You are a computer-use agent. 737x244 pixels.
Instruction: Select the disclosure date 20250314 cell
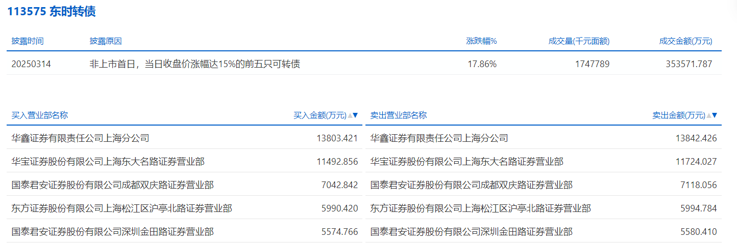pos(31,64)
